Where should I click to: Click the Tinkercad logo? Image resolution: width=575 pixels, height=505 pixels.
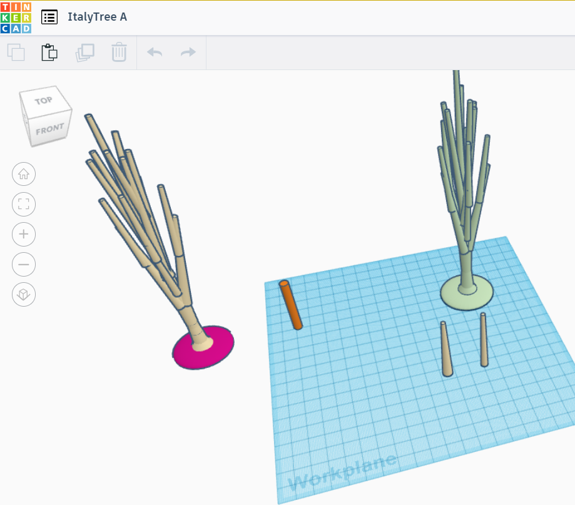(x=16, y=17)
